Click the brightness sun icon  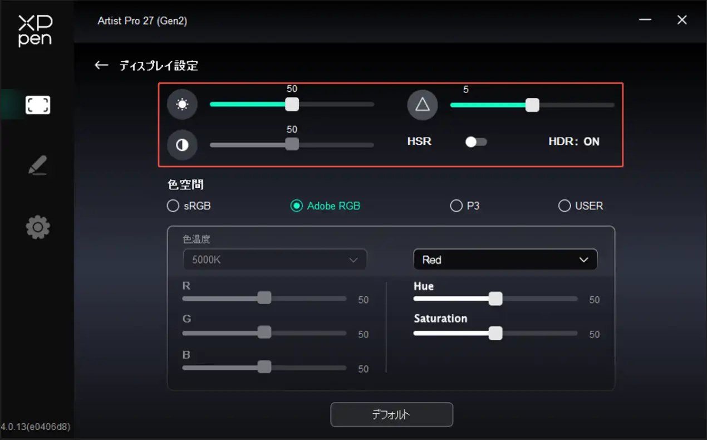[182, 104]
